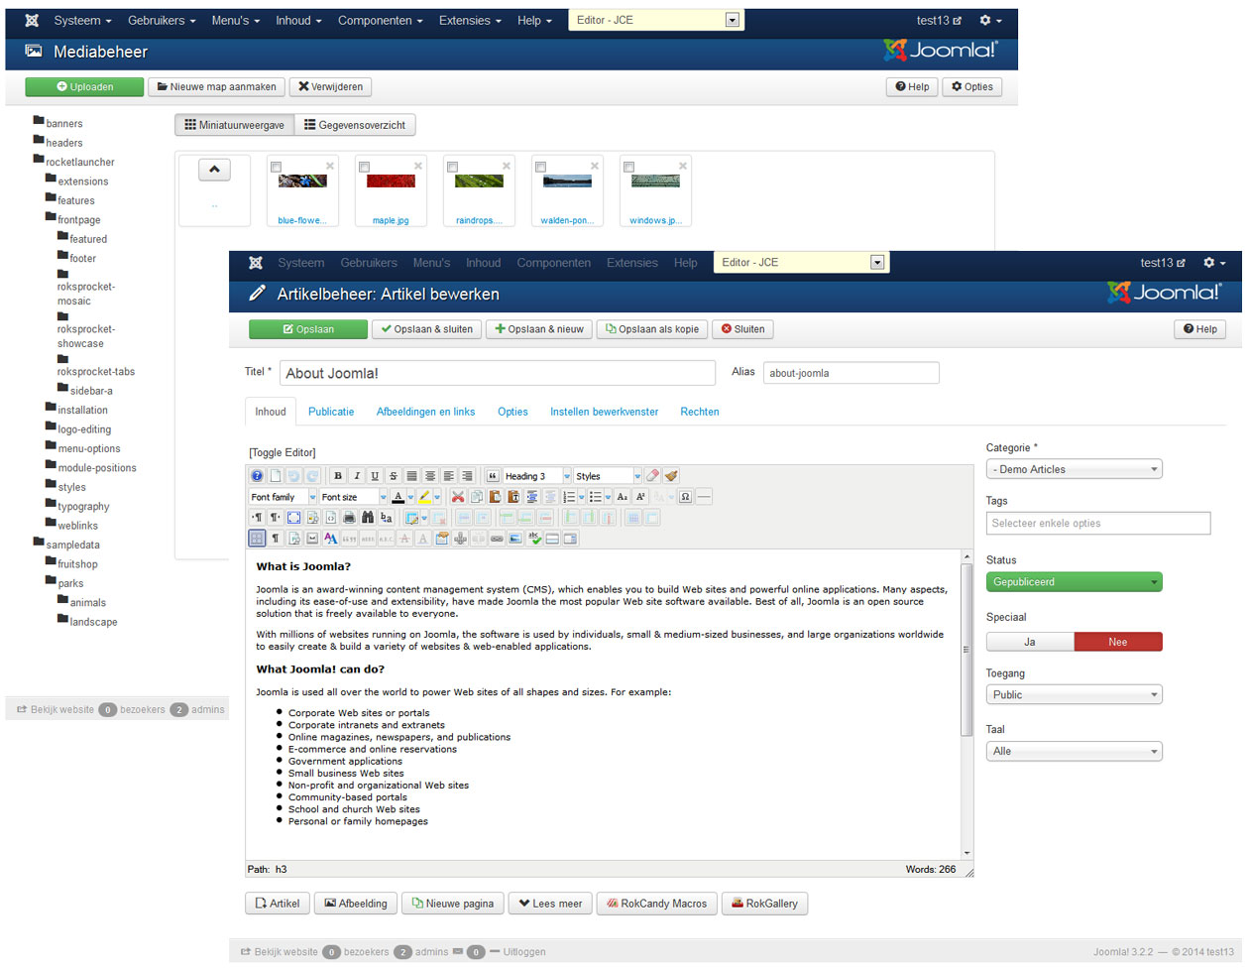Insert a horizontal rule line

tap(704, 497)
